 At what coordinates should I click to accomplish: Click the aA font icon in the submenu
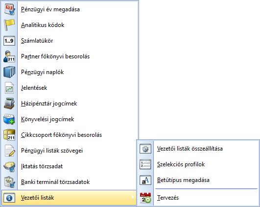coord(145,180)
